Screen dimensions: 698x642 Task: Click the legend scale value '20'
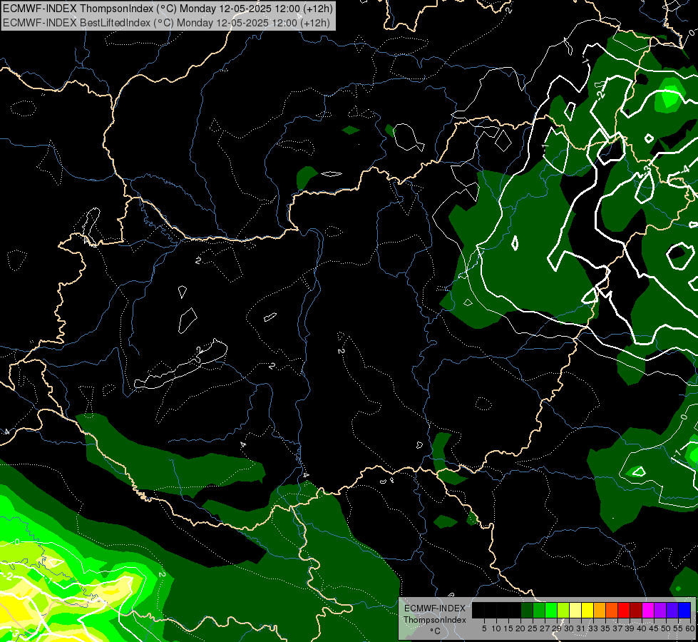(x=520, y=628)
